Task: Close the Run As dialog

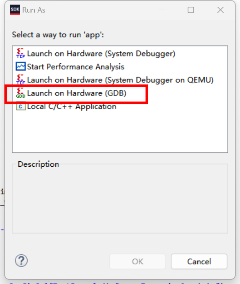Action: pyautogui.click(x=220, y=10)
